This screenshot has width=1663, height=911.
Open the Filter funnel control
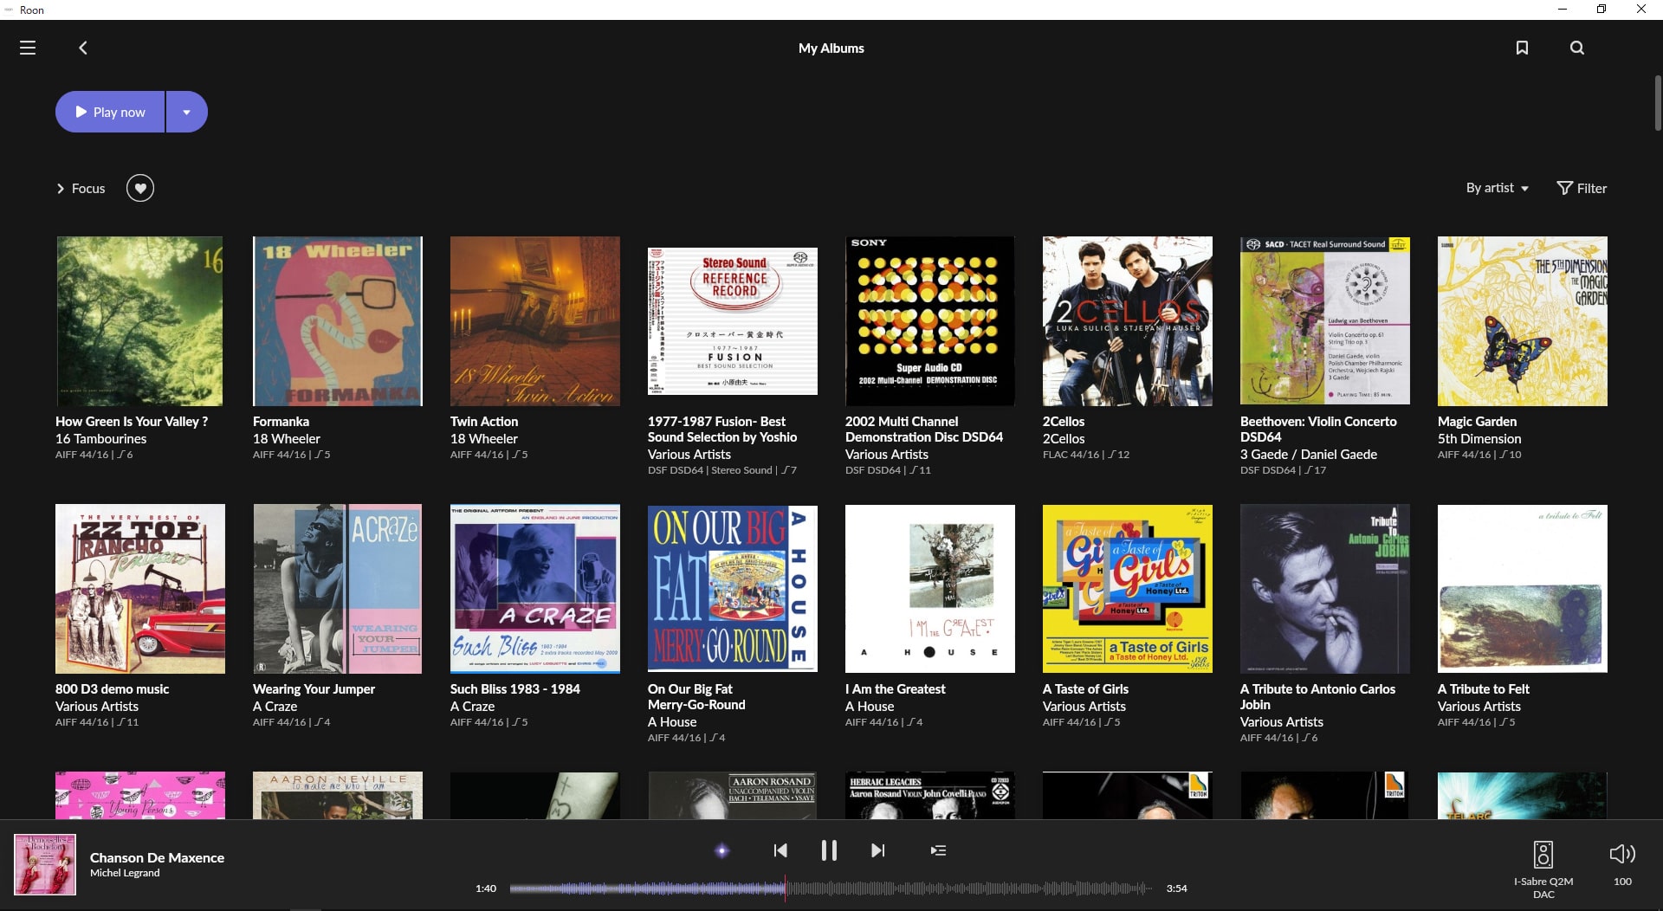pyautogui.click(x=1582, y=188)
